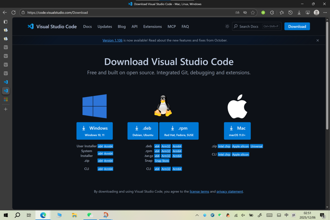
Task: Open WeChat from the system tray
Action: point(219,215)
